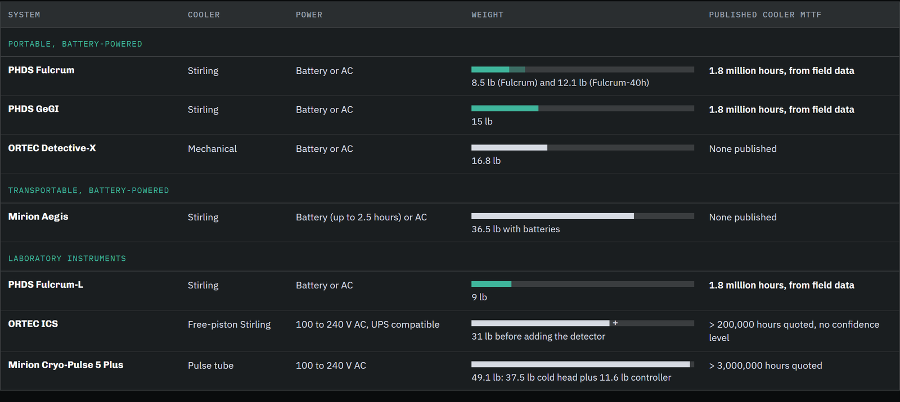This screenshot has width=900, height=402.
Task: Click the Mirion Aegis weight bar
Action: (x=583, y=216)
